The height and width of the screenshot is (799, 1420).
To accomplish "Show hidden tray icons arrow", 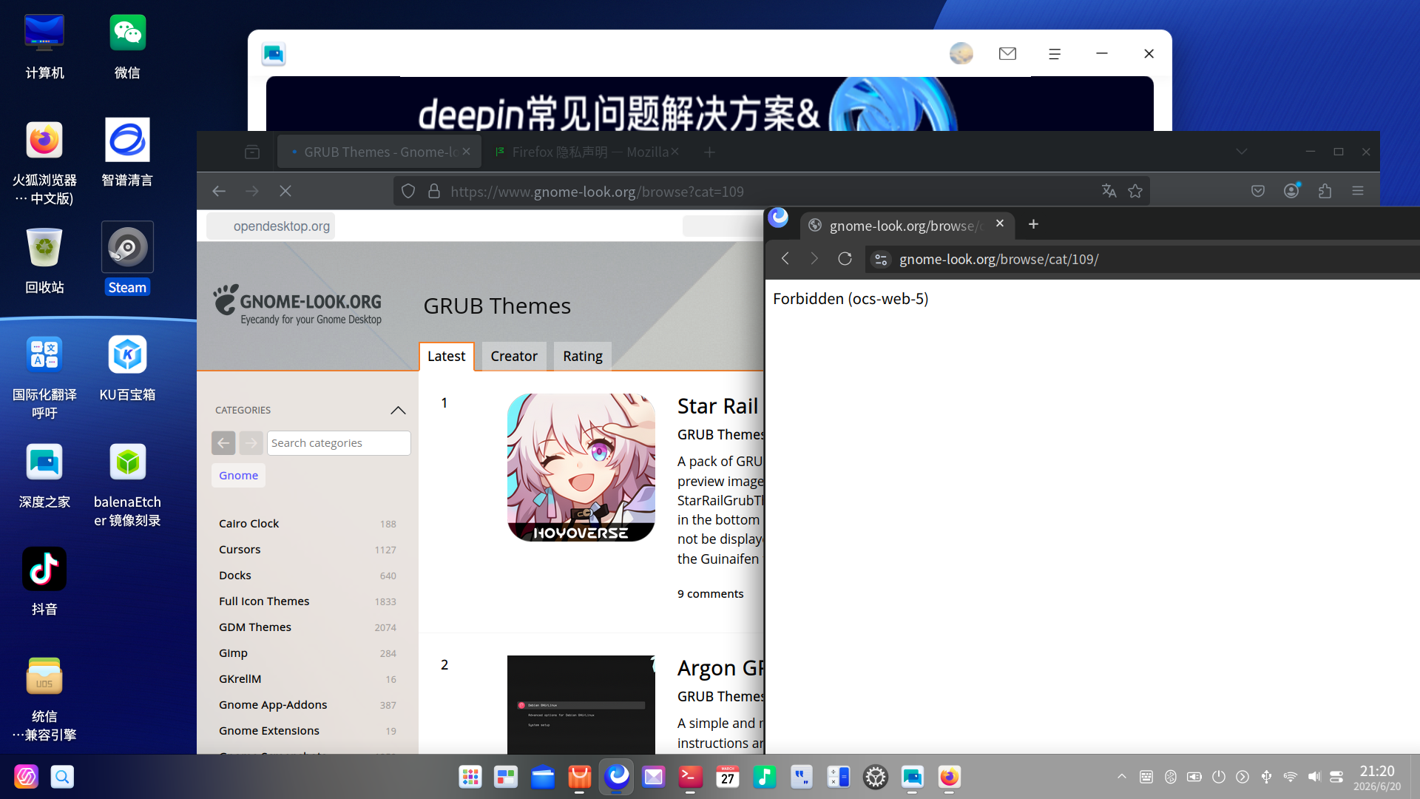I will pos(1122,777).
